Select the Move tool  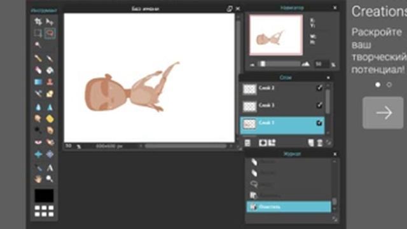point(50,22)
